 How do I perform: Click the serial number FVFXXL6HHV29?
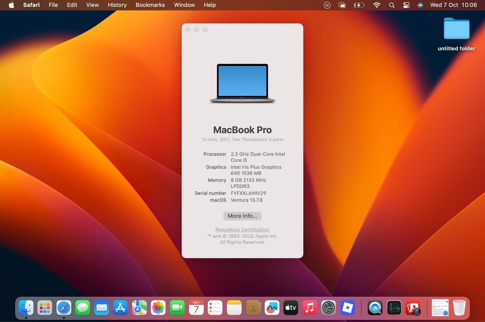[x=248, y=193]
